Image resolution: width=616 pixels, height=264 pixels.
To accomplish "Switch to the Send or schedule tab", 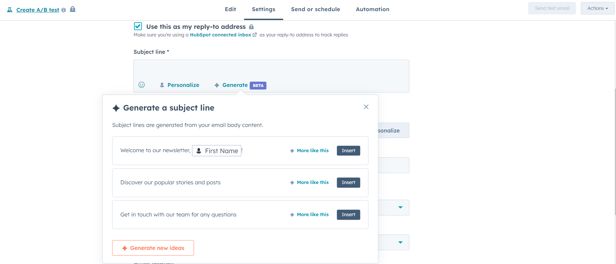I will coord(315,9).
